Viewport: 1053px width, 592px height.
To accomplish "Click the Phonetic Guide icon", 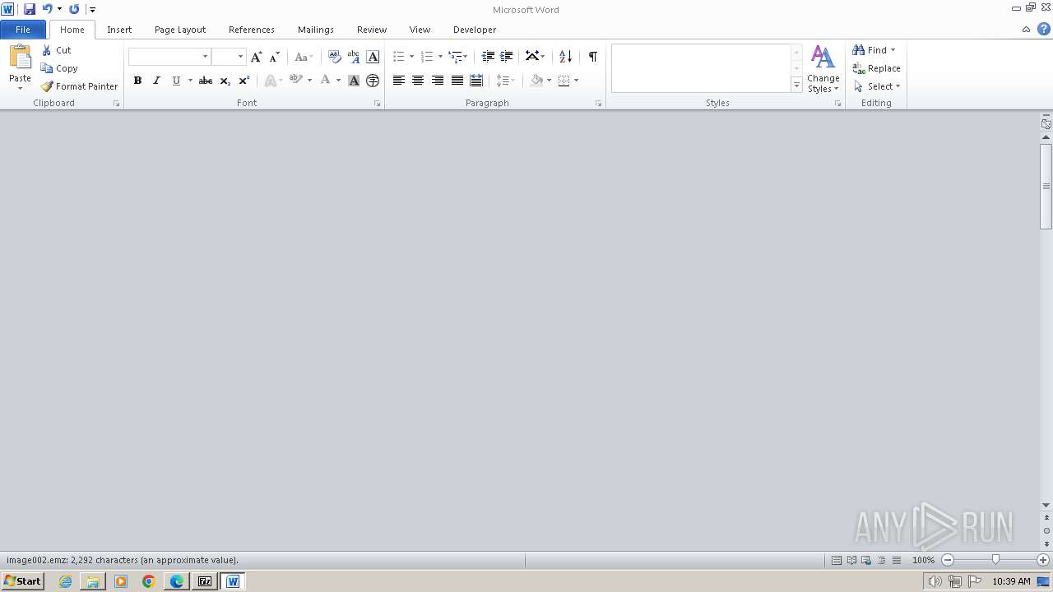I will click(x=354, y=57).
